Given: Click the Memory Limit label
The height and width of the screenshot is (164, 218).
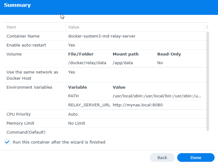Looking at the screenshot, I should point(20,123).
